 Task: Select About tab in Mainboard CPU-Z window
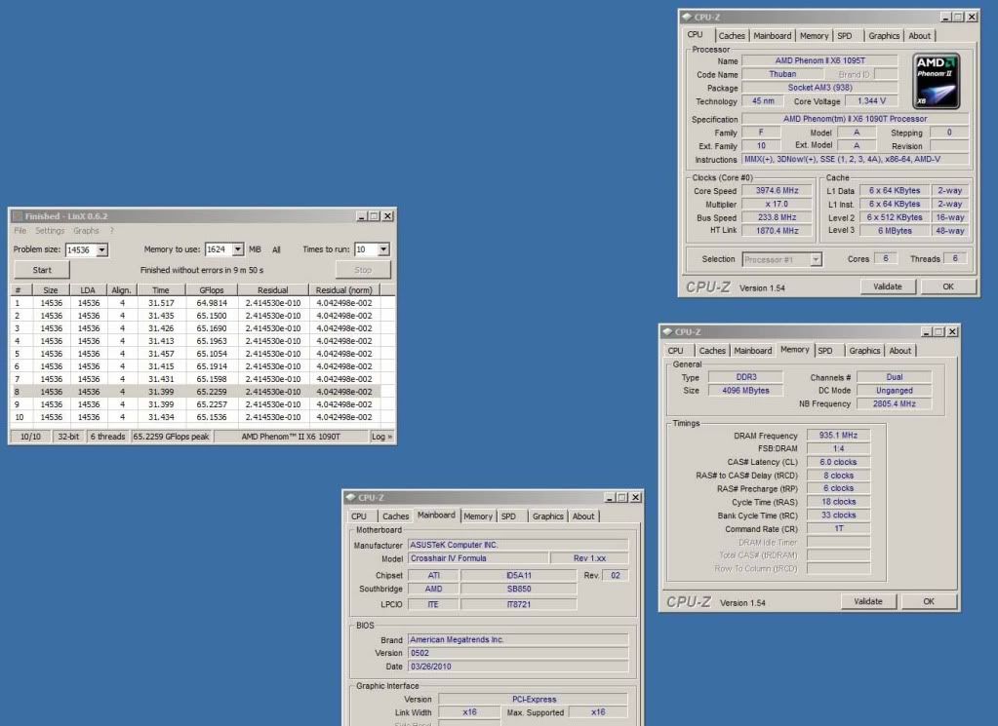[x=583, y=516]
